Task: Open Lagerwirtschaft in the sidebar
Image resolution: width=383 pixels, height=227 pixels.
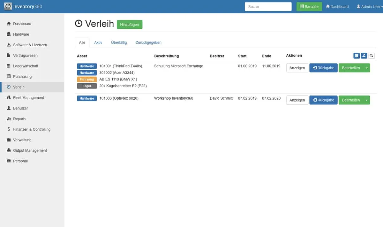Action: [x=26, y=66]
